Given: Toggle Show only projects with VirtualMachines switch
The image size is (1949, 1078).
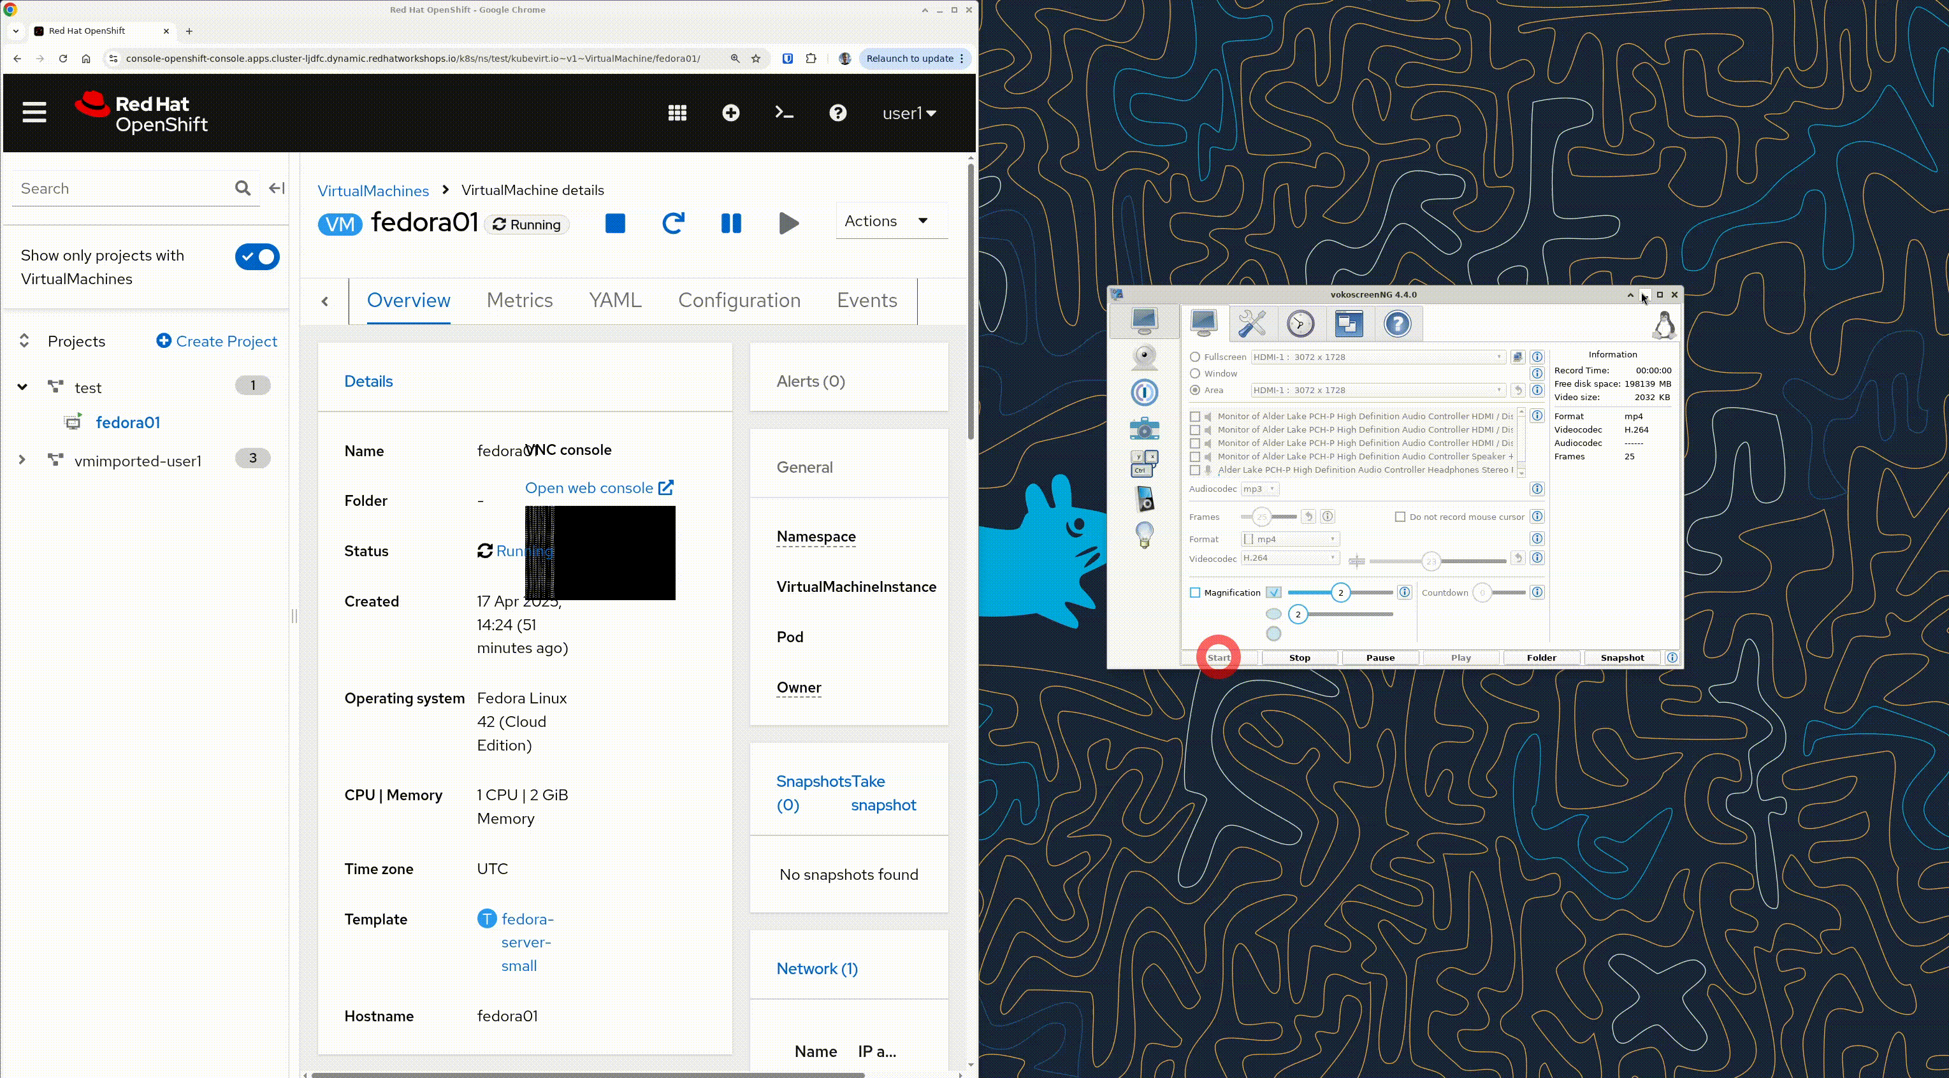Looking at the screenshot, I should (257, 257).
